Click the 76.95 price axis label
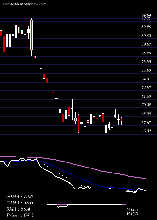157x220 pixels. [146, 62]
